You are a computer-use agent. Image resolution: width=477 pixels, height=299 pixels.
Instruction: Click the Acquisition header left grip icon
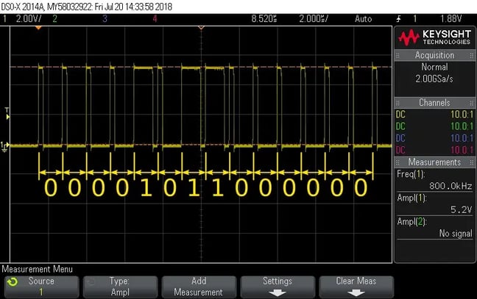[x=397, y=56]
